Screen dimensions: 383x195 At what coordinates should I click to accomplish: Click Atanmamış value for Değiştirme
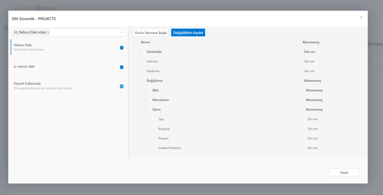(x=313, y=81)
